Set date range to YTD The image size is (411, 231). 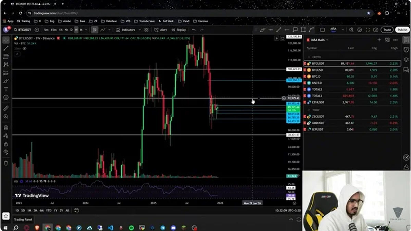click(49, 210)
